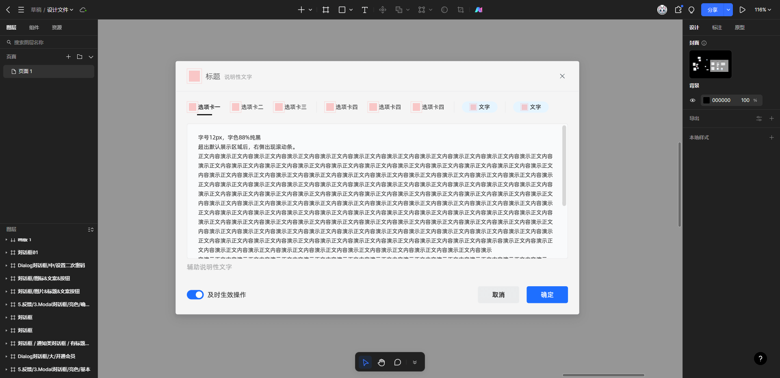Open the hamburger main menu

click(x=21, y=10)
